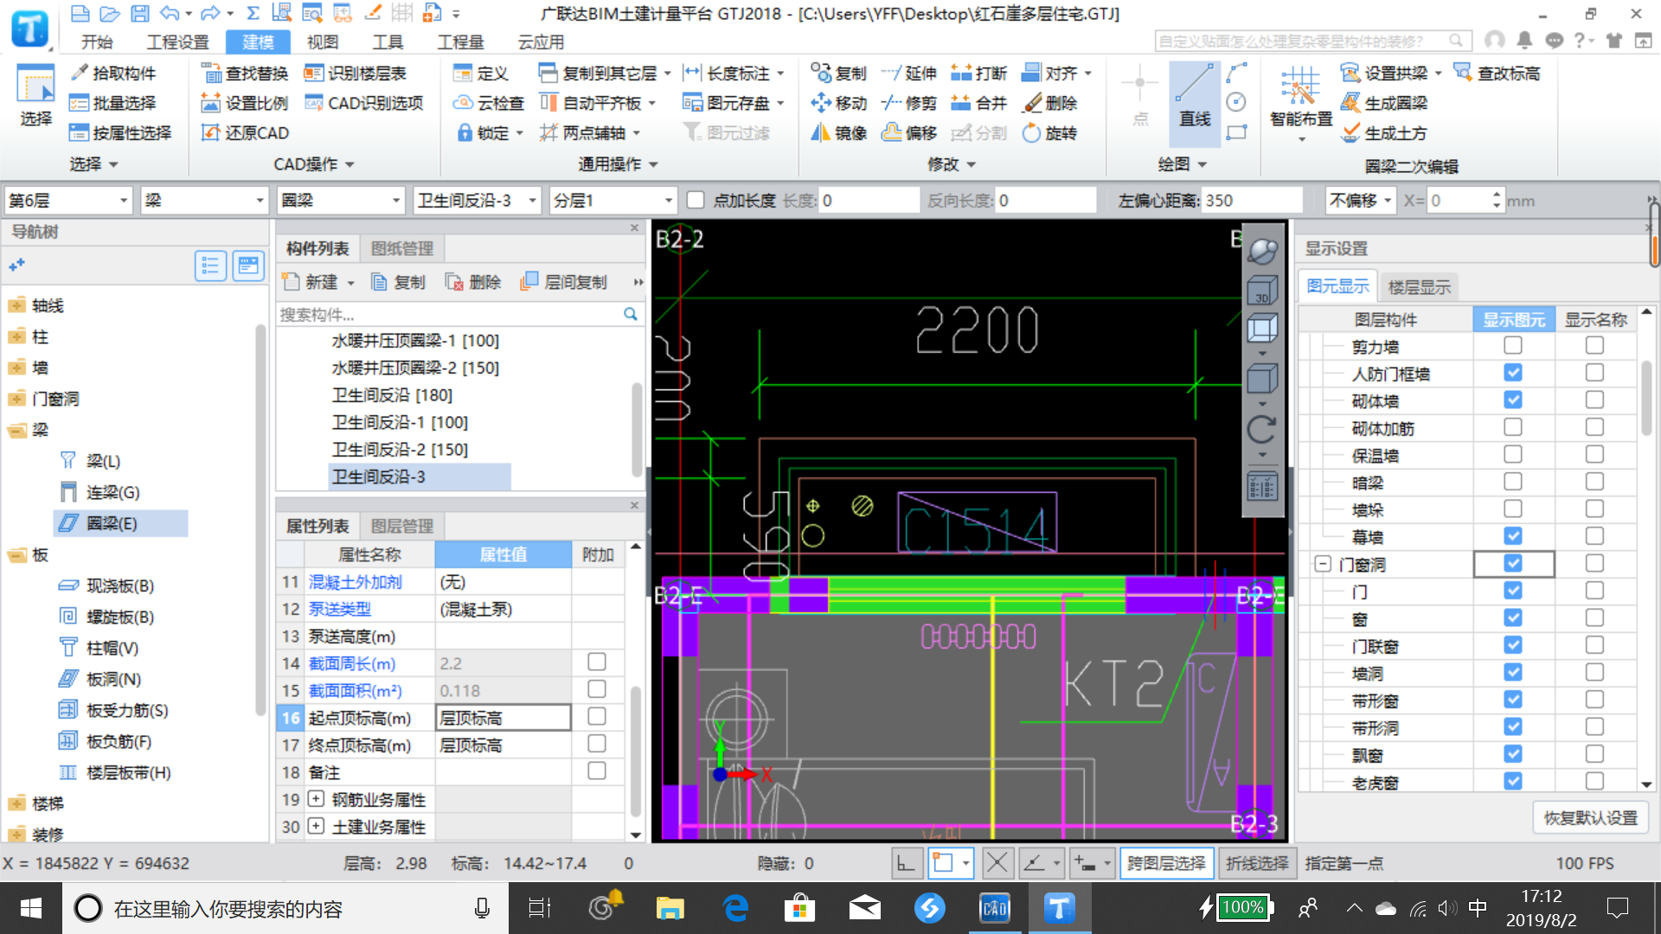
Task: Select 卫生间反沿-2 [150] component
Action: click(x=400, y=450)
